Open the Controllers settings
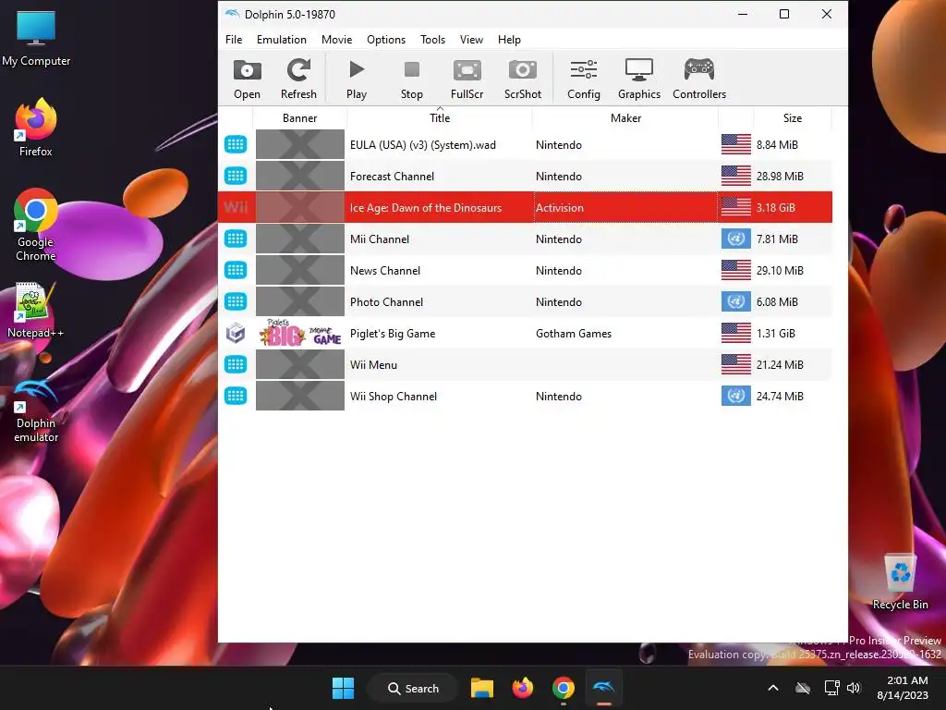The image size is (946, 710). (x=699, y=79)
